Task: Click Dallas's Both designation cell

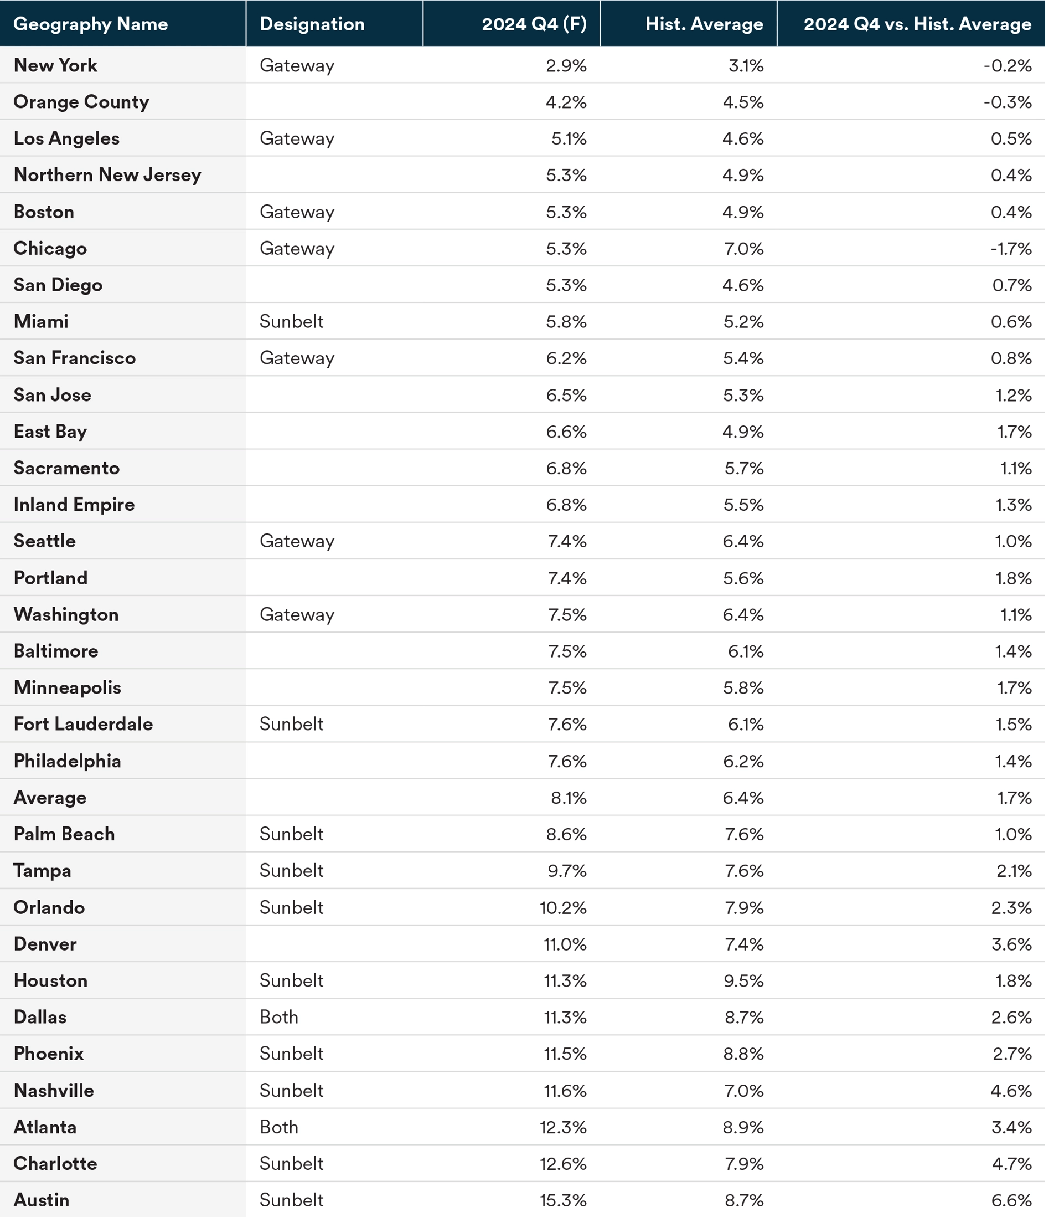Action: [x=279, y=1017]
